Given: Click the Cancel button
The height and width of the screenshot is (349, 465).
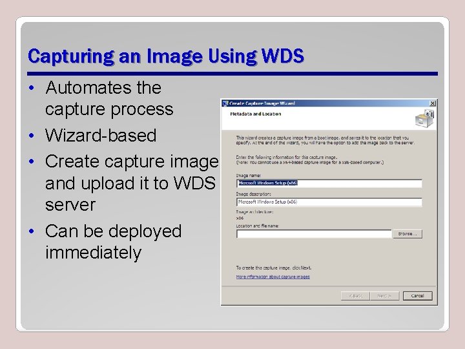Looking at the screenshot, I should [418, 296].
